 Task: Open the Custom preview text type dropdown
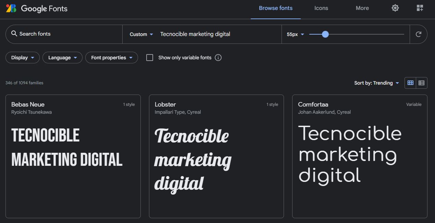point(141,34)
